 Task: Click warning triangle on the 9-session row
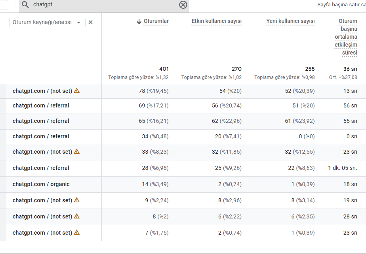(77, 200)
